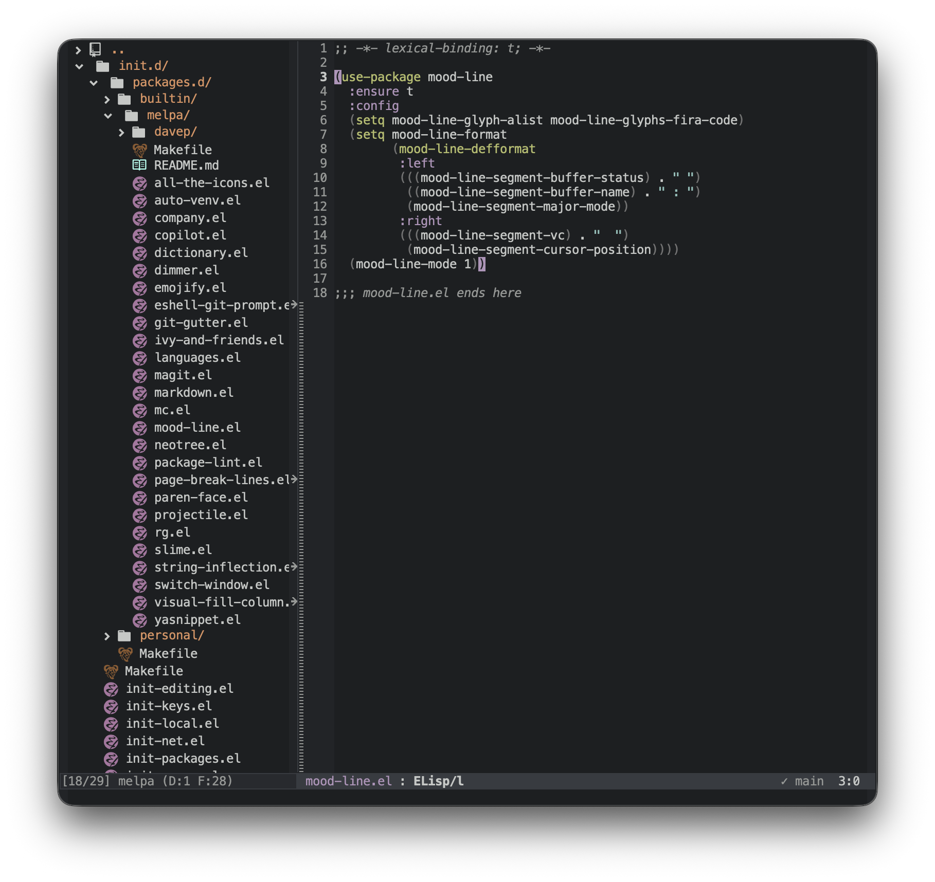Click the Emacs icon for auto-venv.el

140,201
